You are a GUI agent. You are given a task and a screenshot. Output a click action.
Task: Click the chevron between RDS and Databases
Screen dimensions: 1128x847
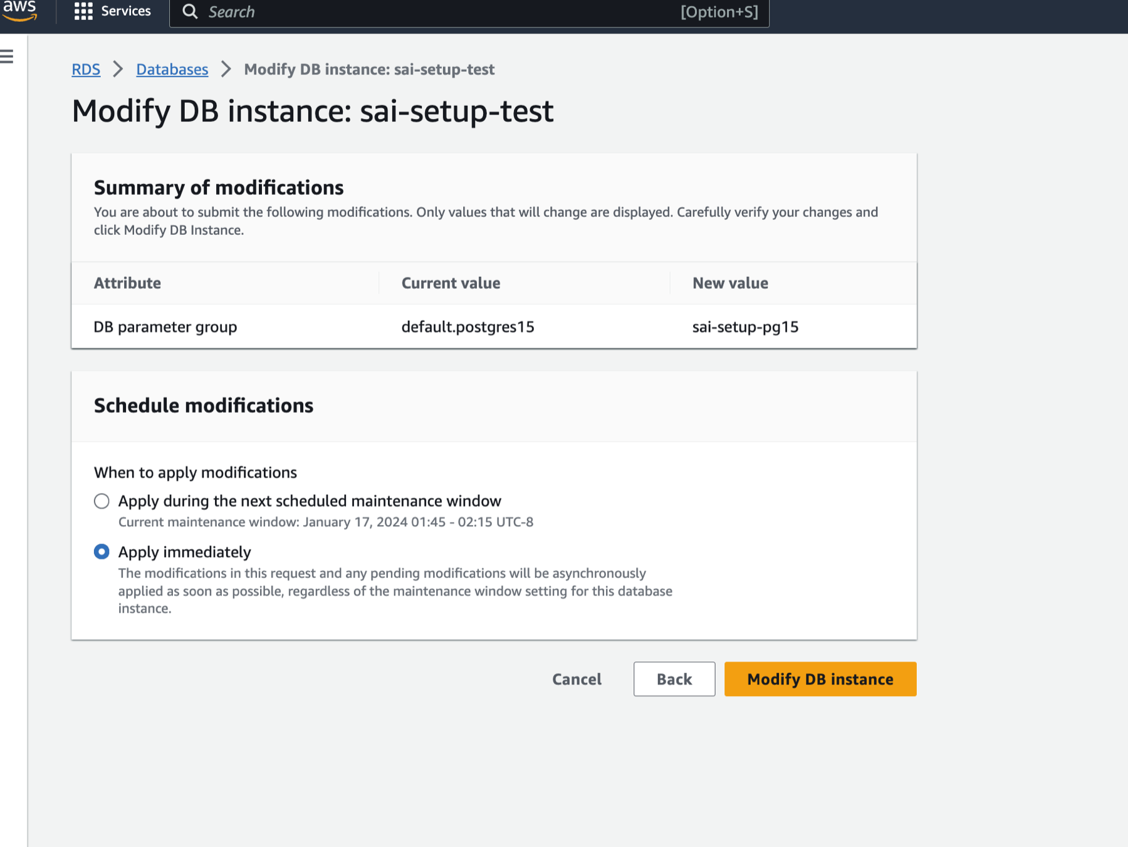pos(117,70)
